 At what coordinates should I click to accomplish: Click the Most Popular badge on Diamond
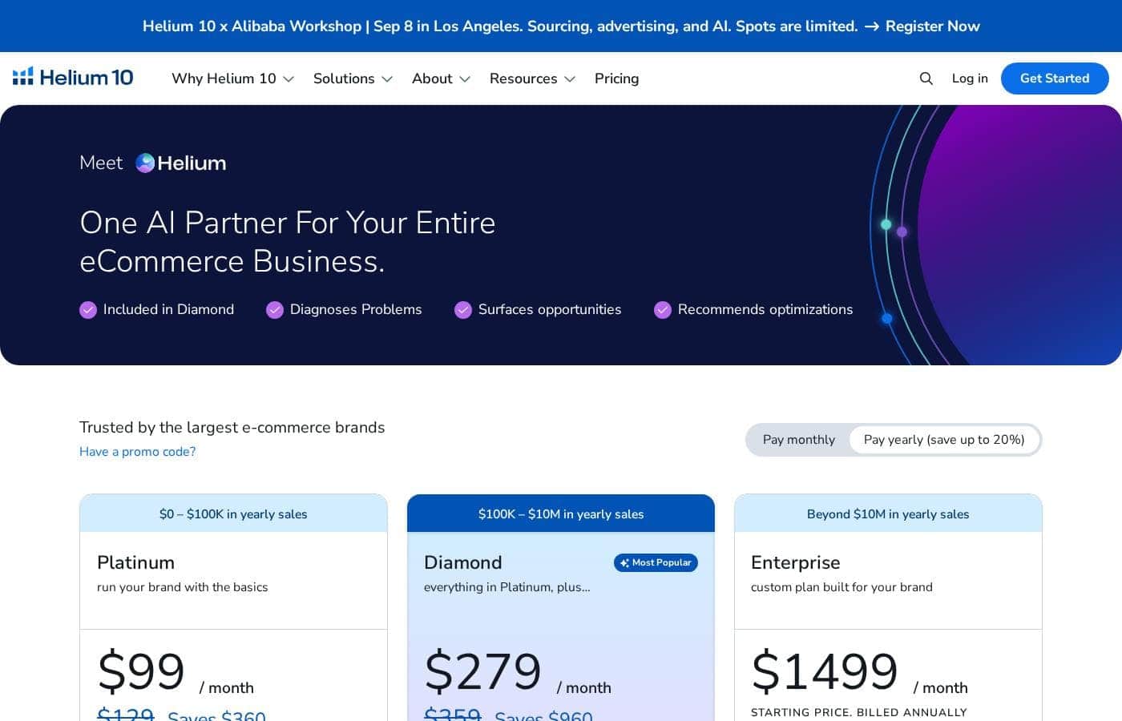(x=656, y=562)
